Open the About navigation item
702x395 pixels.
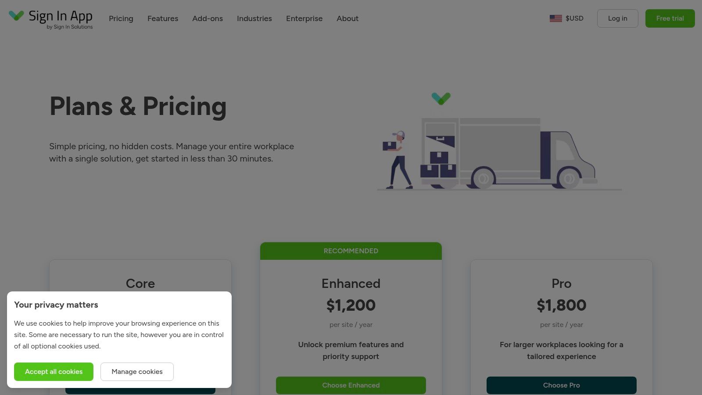point(347,18)
